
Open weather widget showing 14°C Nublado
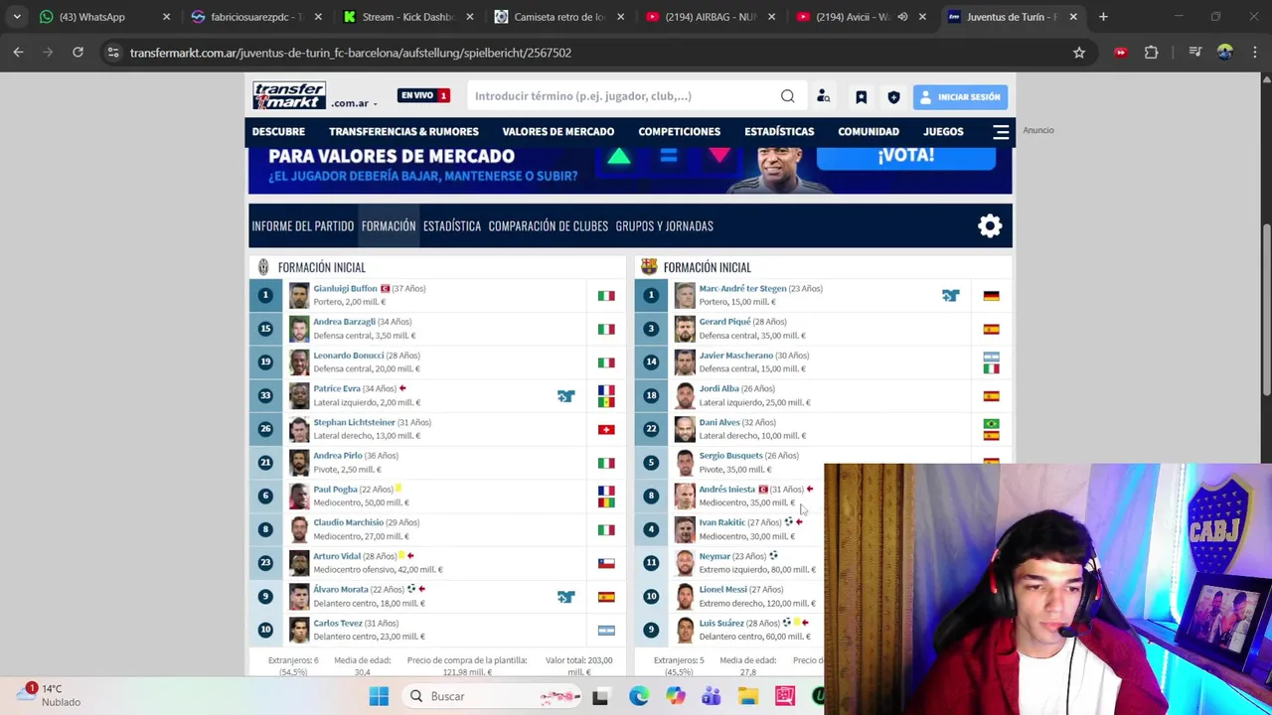pyautogui.click(x=48, y=695)
